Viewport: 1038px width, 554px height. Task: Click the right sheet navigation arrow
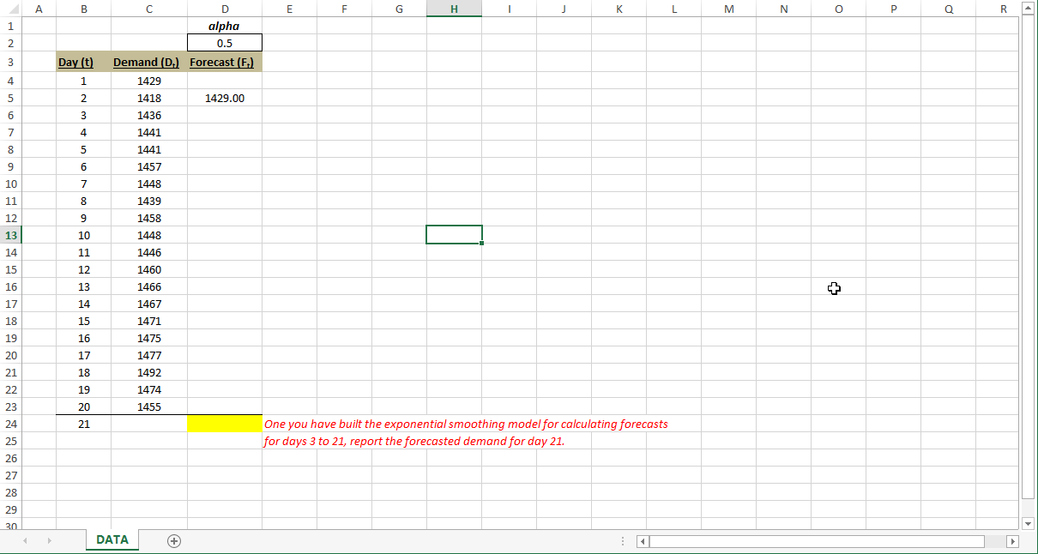[50, 540]
